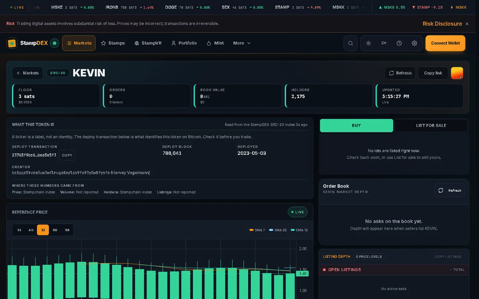Refresh the KEVIN token header data
479x299 pixels.
click(400, 73)
